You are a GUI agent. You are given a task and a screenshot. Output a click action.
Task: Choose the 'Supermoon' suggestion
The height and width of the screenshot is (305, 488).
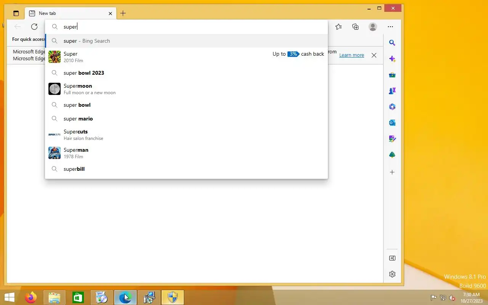pos(186,89)
